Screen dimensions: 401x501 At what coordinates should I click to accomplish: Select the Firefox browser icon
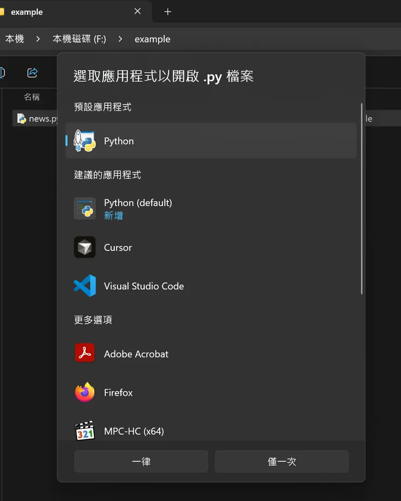click(85, 392)
